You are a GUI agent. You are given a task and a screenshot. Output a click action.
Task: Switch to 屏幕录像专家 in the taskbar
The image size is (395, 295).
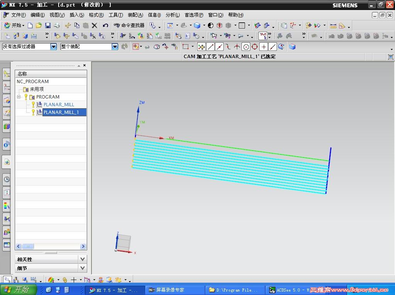(x=175, y=290)
